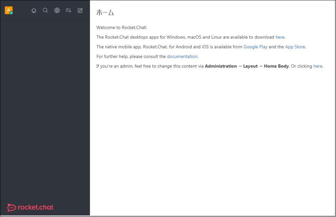
Task: Click the bold 'Administration' text
Action: point(221,66)
